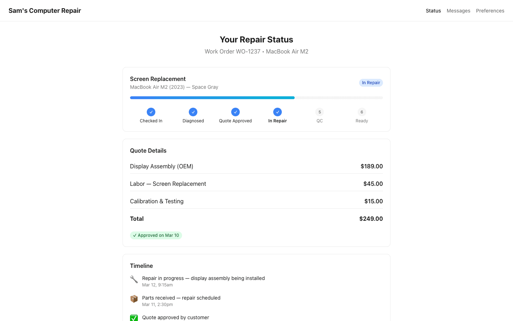Click the Total $249.00 row

256,219
